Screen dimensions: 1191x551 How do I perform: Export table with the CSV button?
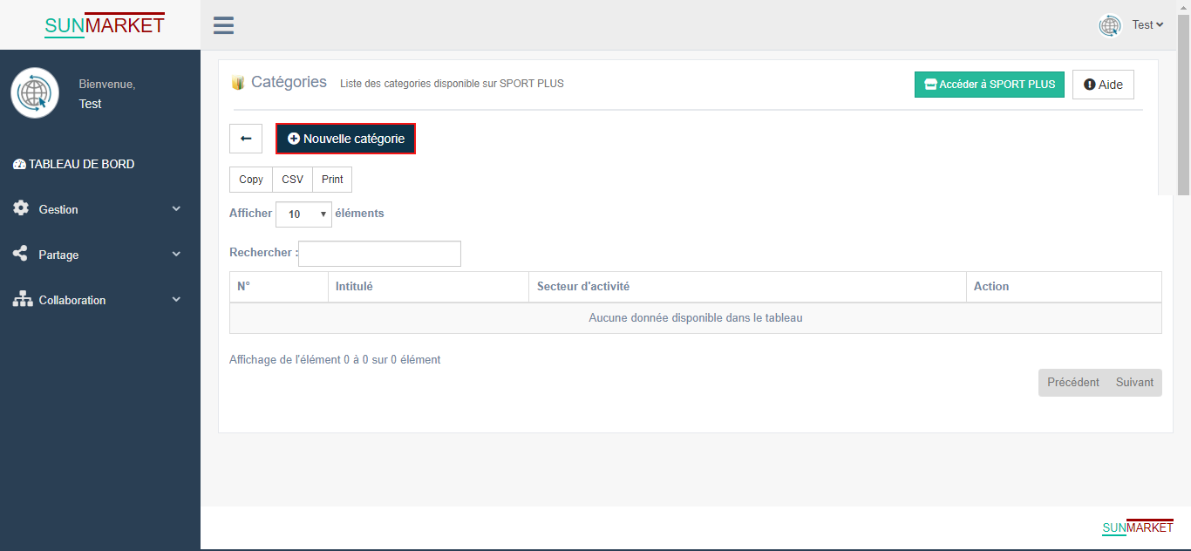pyautogui.click(x=292, y=180)
